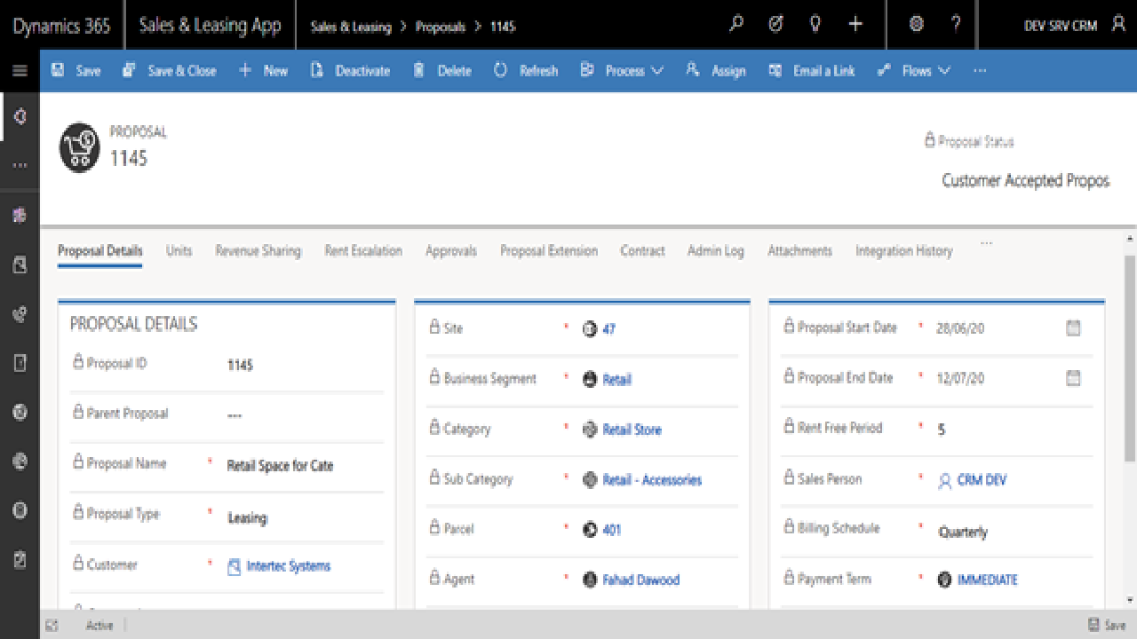1137x639 pixels.
Task: Click Save & Close command
Action: (169, 71)
